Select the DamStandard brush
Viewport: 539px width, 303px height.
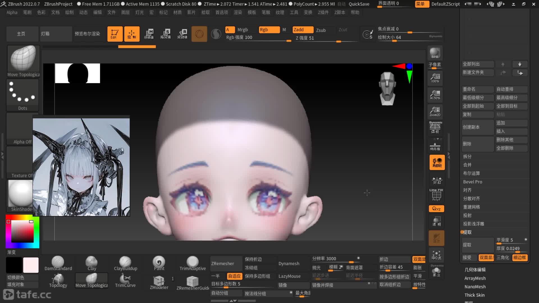pos(58,263)
